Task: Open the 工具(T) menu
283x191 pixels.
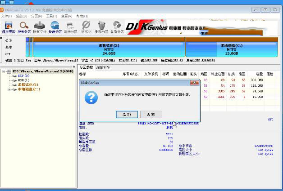Action: coord(52,16)
